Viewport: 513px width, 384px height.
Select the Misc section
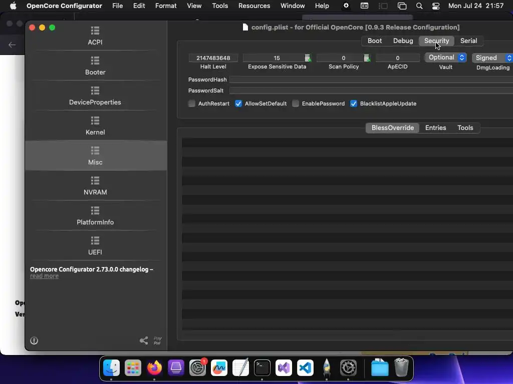(95, 156)
